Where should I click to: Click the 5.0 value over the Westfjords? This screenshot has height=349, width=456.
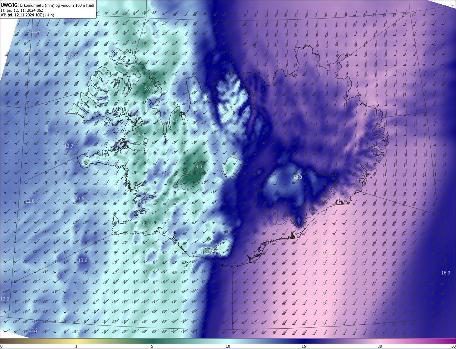point(147,87)
